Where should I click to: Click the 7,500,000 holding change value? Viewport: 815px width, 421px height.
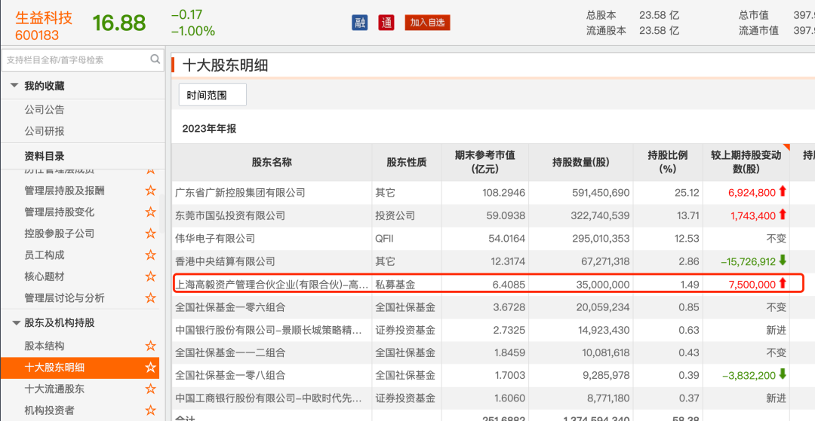coord(752,285)
